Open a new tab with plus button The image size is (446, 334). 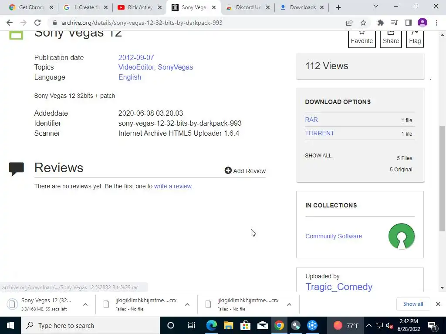tap(338, 7)
